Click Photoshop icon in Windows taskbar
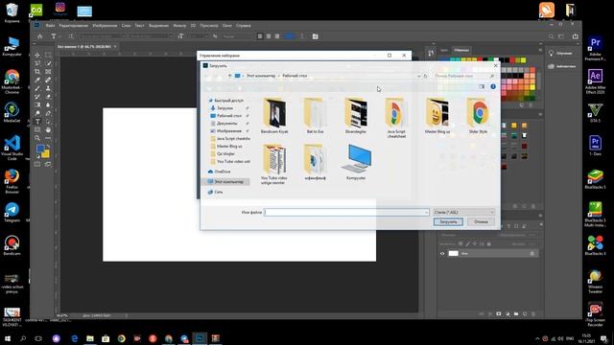The height and width of the screenshot is (345, 614). click(x=200, y=338)
